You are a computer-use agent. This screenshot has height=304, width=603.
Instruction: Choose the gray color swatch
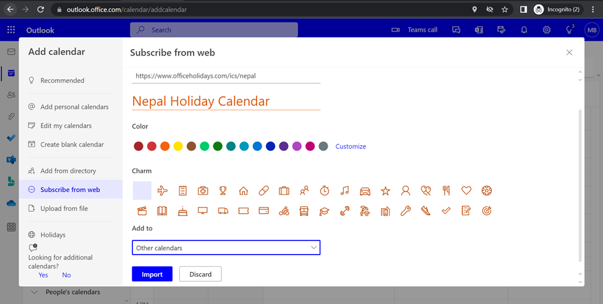(x=323, y=146)
